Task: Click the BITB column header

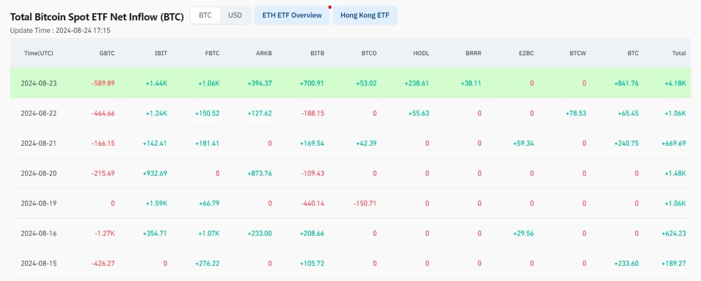Action: (x=317, y=53)
